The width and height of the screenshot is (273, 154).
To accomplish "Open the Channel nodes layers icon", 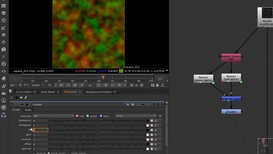I will 3,35.
